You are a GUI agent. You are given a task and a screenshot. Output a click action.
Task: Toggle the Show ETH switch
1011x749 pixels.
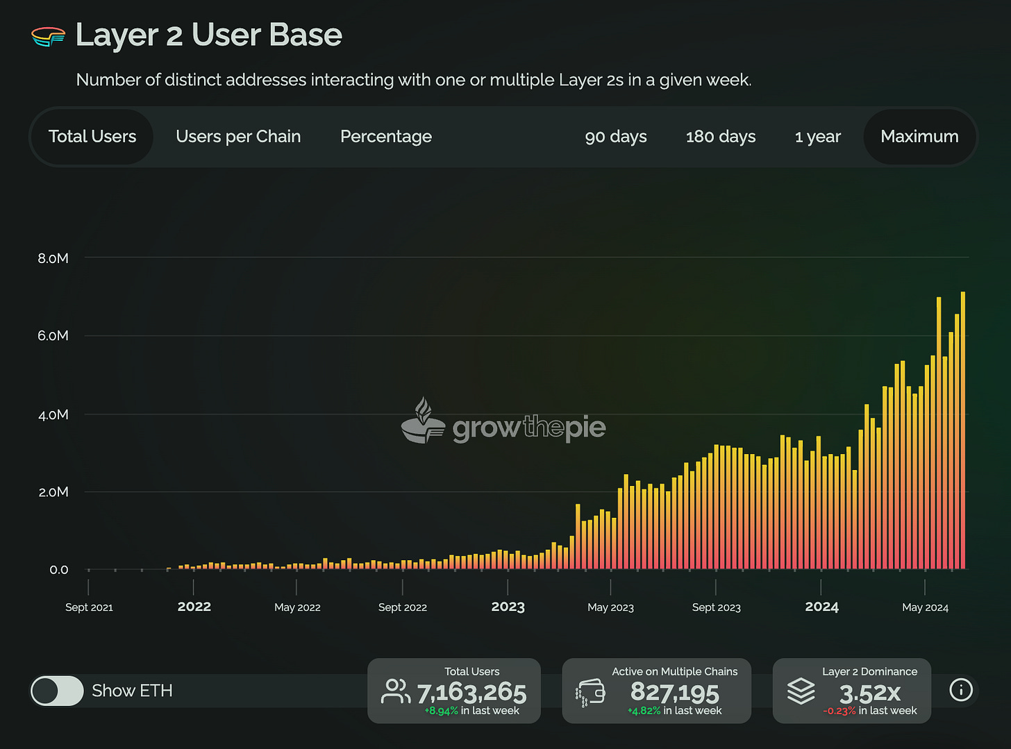click(x=57, y=691)
